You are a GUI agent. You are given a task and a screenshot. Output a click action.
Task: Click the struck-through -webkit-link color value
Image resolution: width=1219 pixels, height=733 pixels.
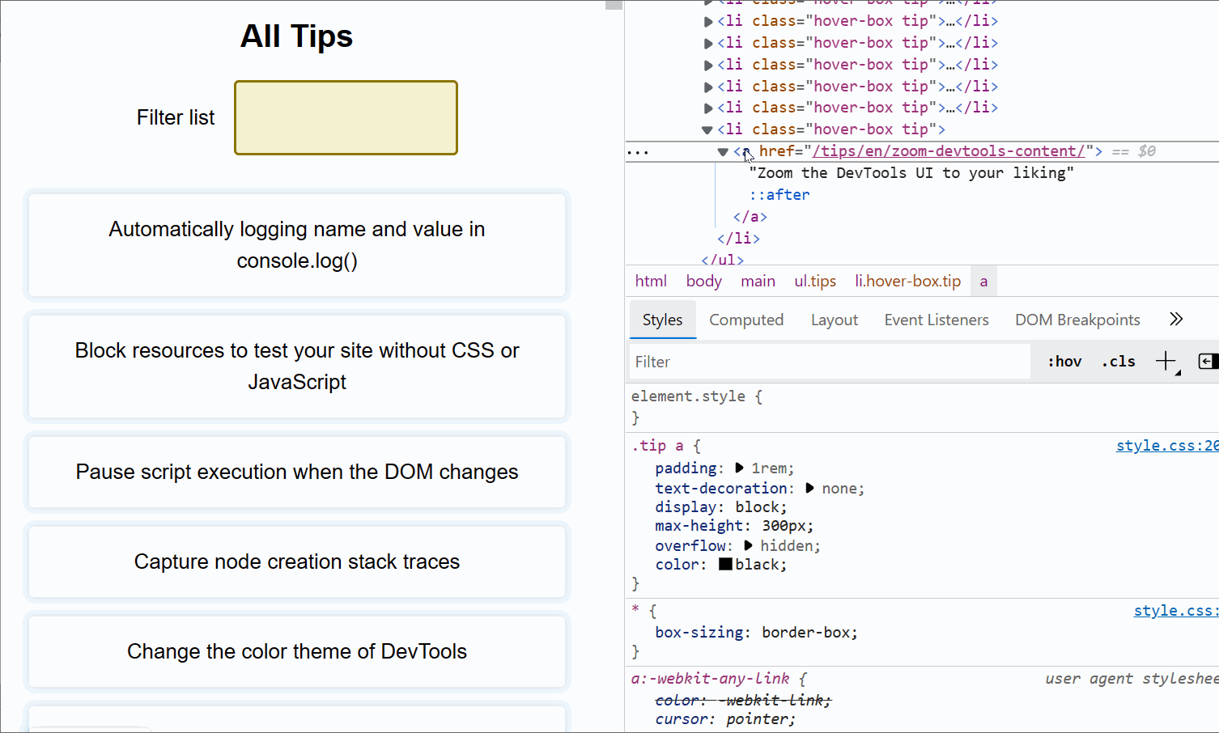pos(772,701)
